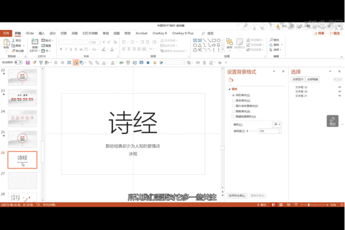
Task: Select the picture or texture fill radio button
Action: (233, 106)
